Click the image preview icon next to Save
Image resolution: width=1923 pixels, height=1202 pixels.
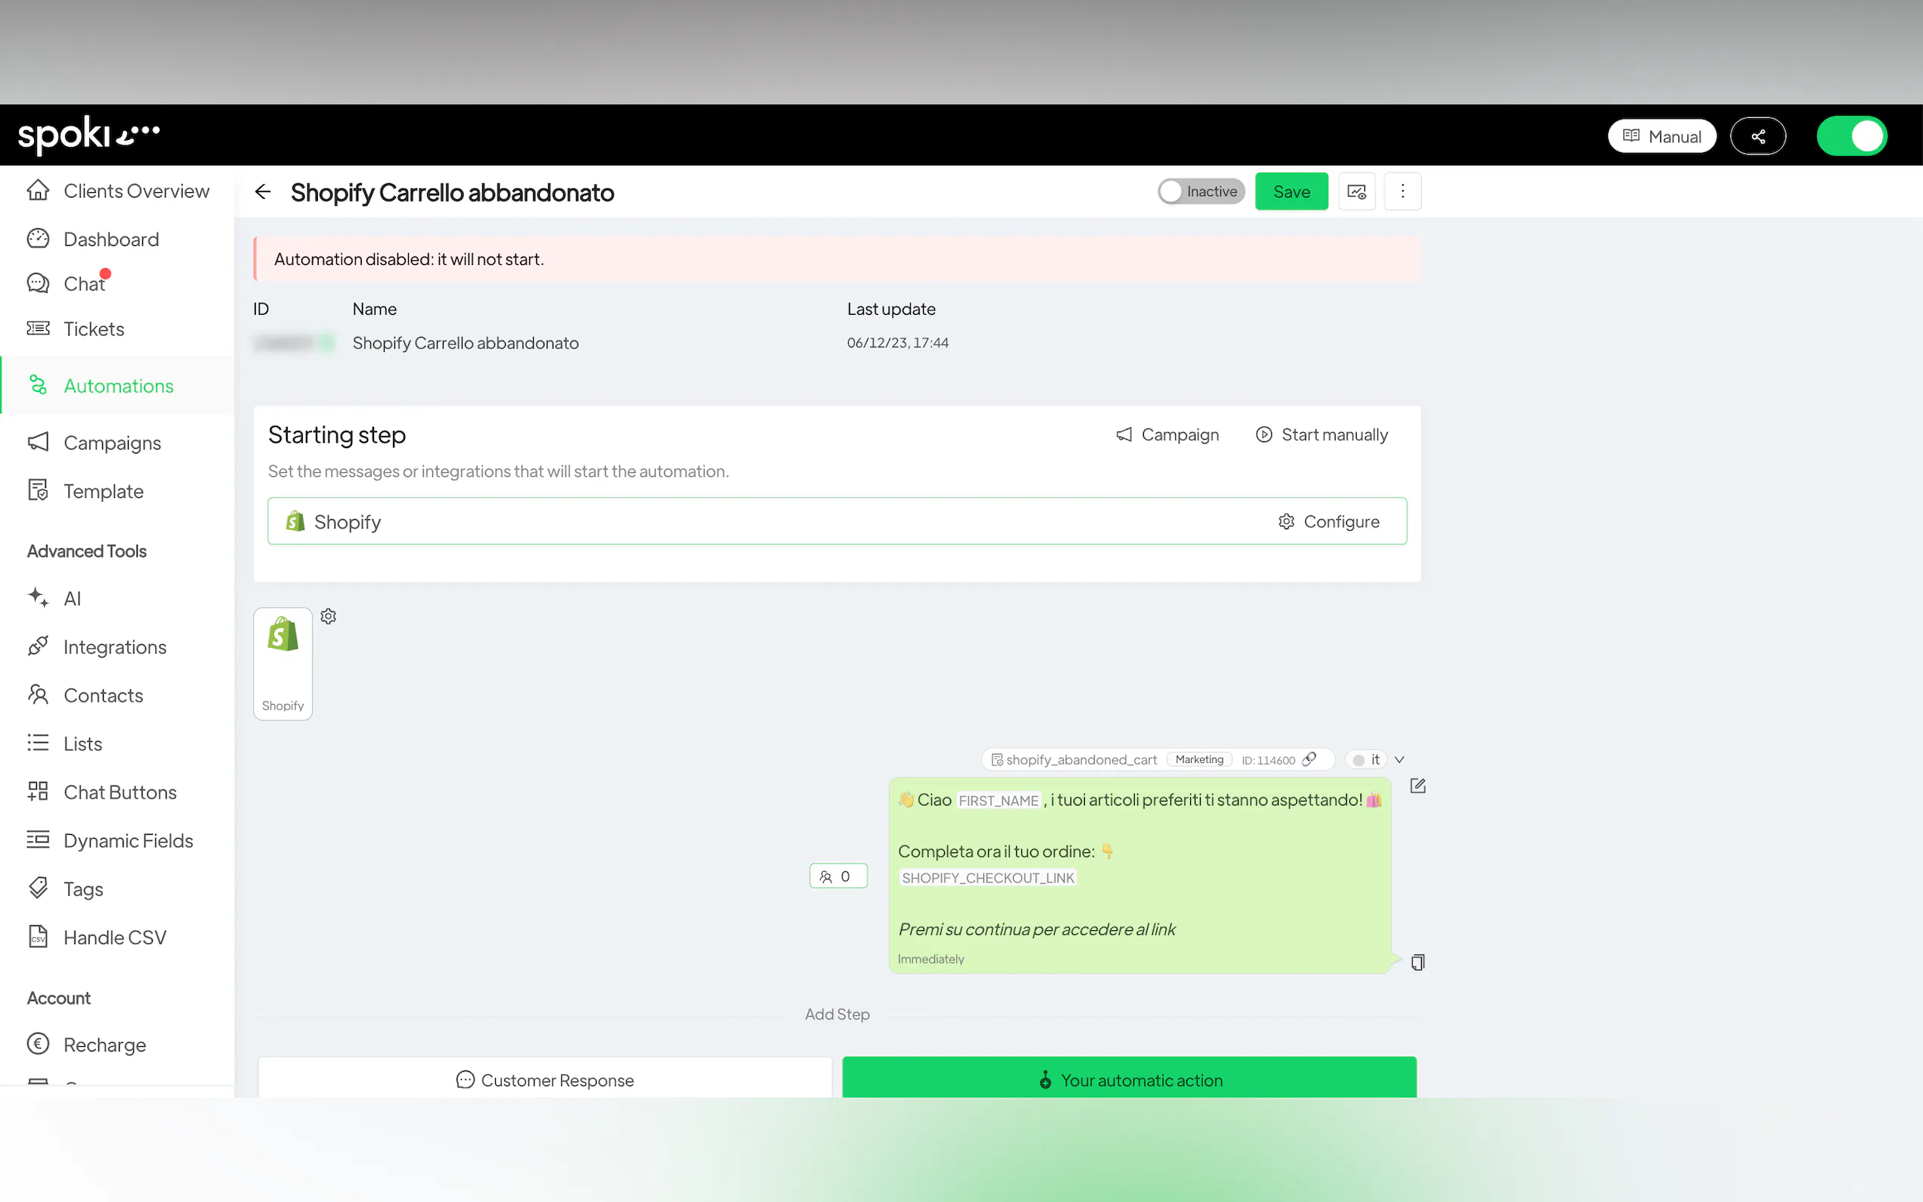point(1356,192)
